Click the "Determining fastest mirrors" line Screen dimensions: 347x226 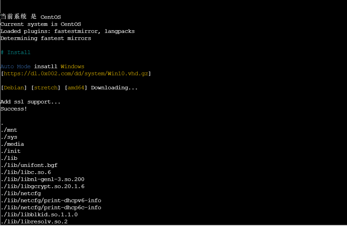click(x=46, y=38)
